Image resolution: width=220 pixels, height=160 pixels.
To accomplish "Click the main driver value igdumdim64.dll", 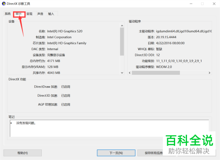I will click(x=183, y=31).
